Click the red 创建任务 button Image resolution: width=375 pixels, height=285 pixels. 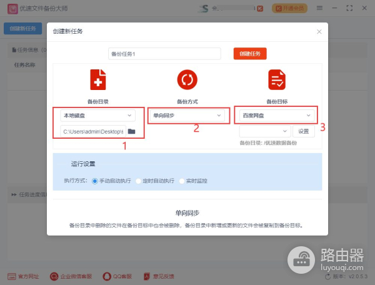pyautogui.click(x=250, y=54)
